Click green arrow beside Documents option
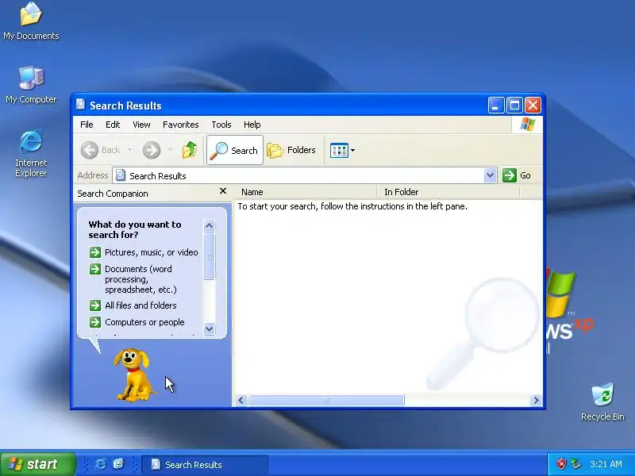 [x=95, y=269]
